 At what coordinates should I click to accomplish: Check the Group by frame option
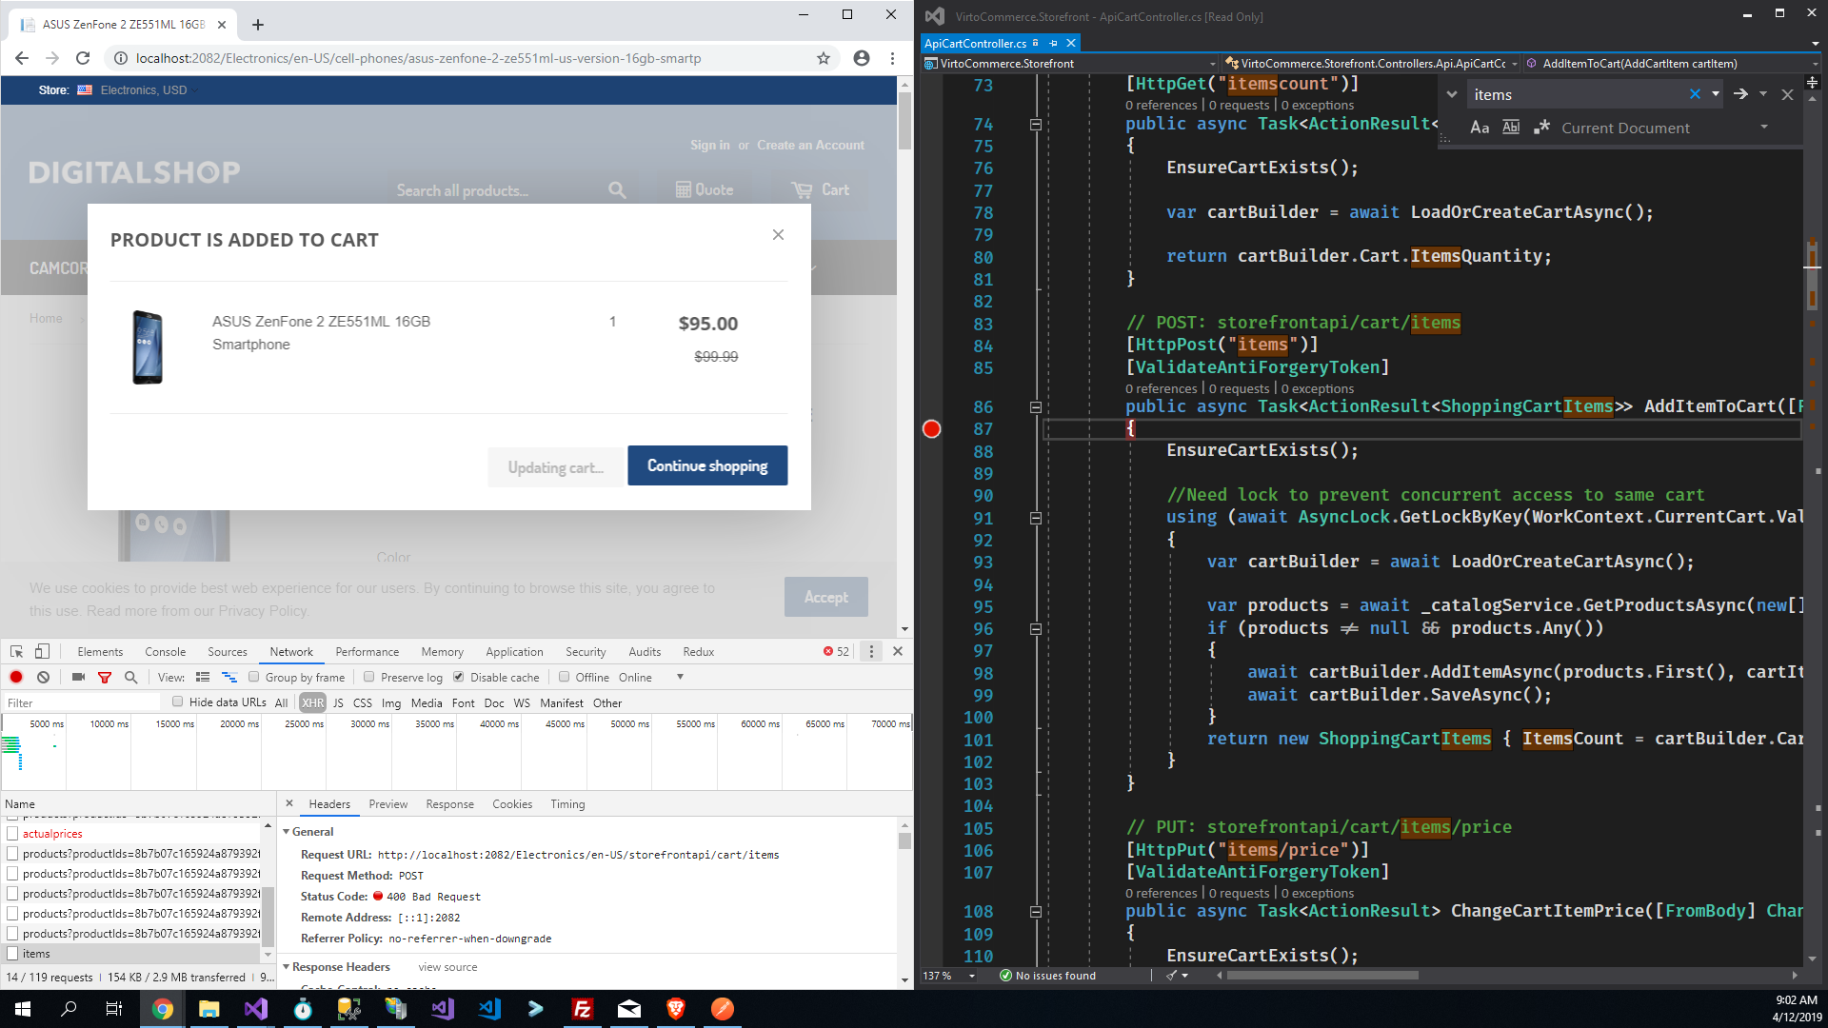click(x=253, y=677)
